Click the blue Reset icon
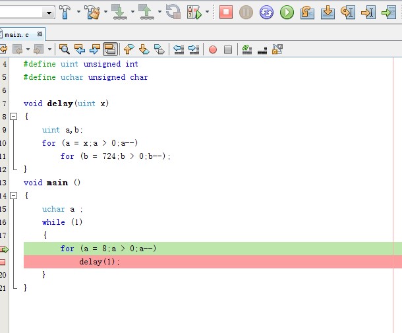This screenshot has height=333, width=402. click(x=266, y=12)
